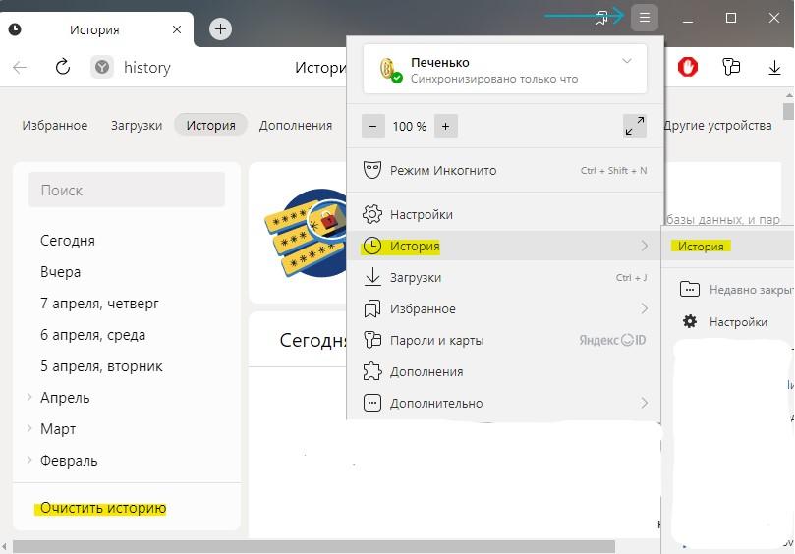Click the gear icon beside Настройки in main menu
Image resolution: width=795 pixels, height=554 pixels.
click(372, 214)
